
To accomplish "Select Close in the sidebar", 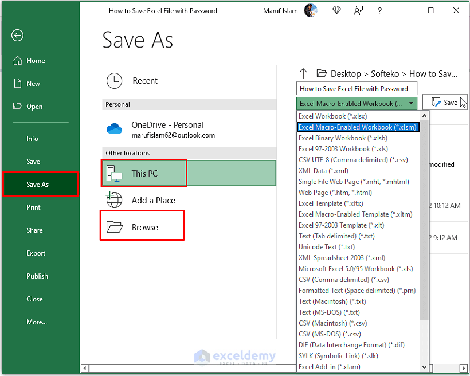I will (41, 299).
